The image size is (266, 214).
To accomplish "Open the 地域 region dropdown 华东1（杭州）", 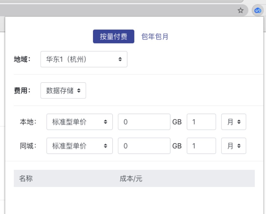I will (x=84, y=59).
